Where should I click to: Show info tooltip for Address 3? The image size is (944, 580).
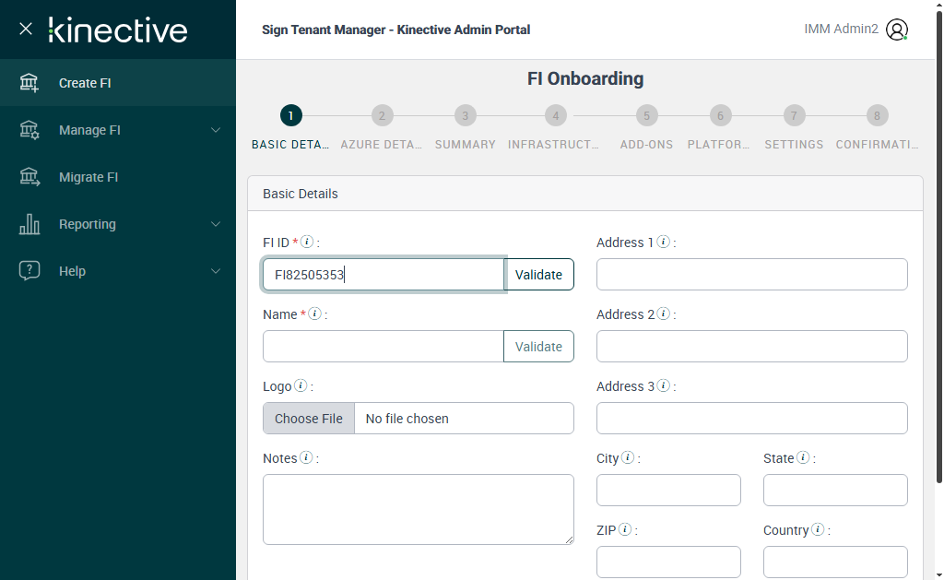664,385
